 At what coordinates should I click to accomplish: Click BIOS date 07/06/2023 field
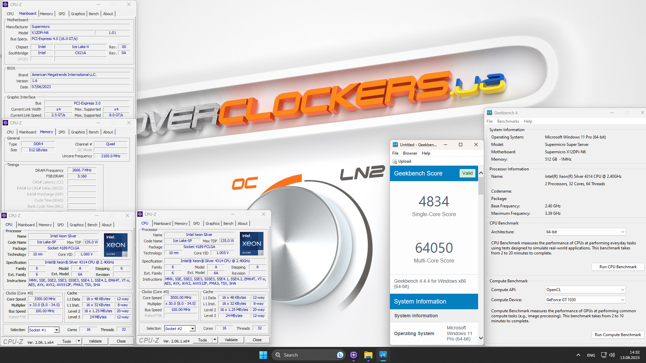80,87
